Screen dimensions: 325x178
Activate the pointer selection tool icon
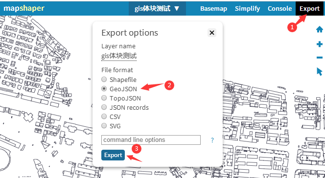pos(320,72)
